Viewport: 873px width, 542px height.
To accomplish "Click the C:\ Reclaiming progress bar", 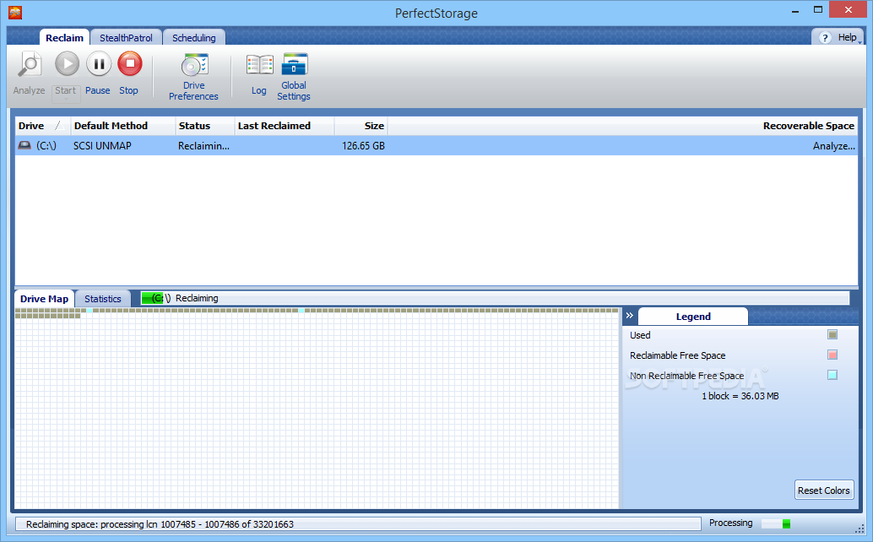I will point(495,298).
